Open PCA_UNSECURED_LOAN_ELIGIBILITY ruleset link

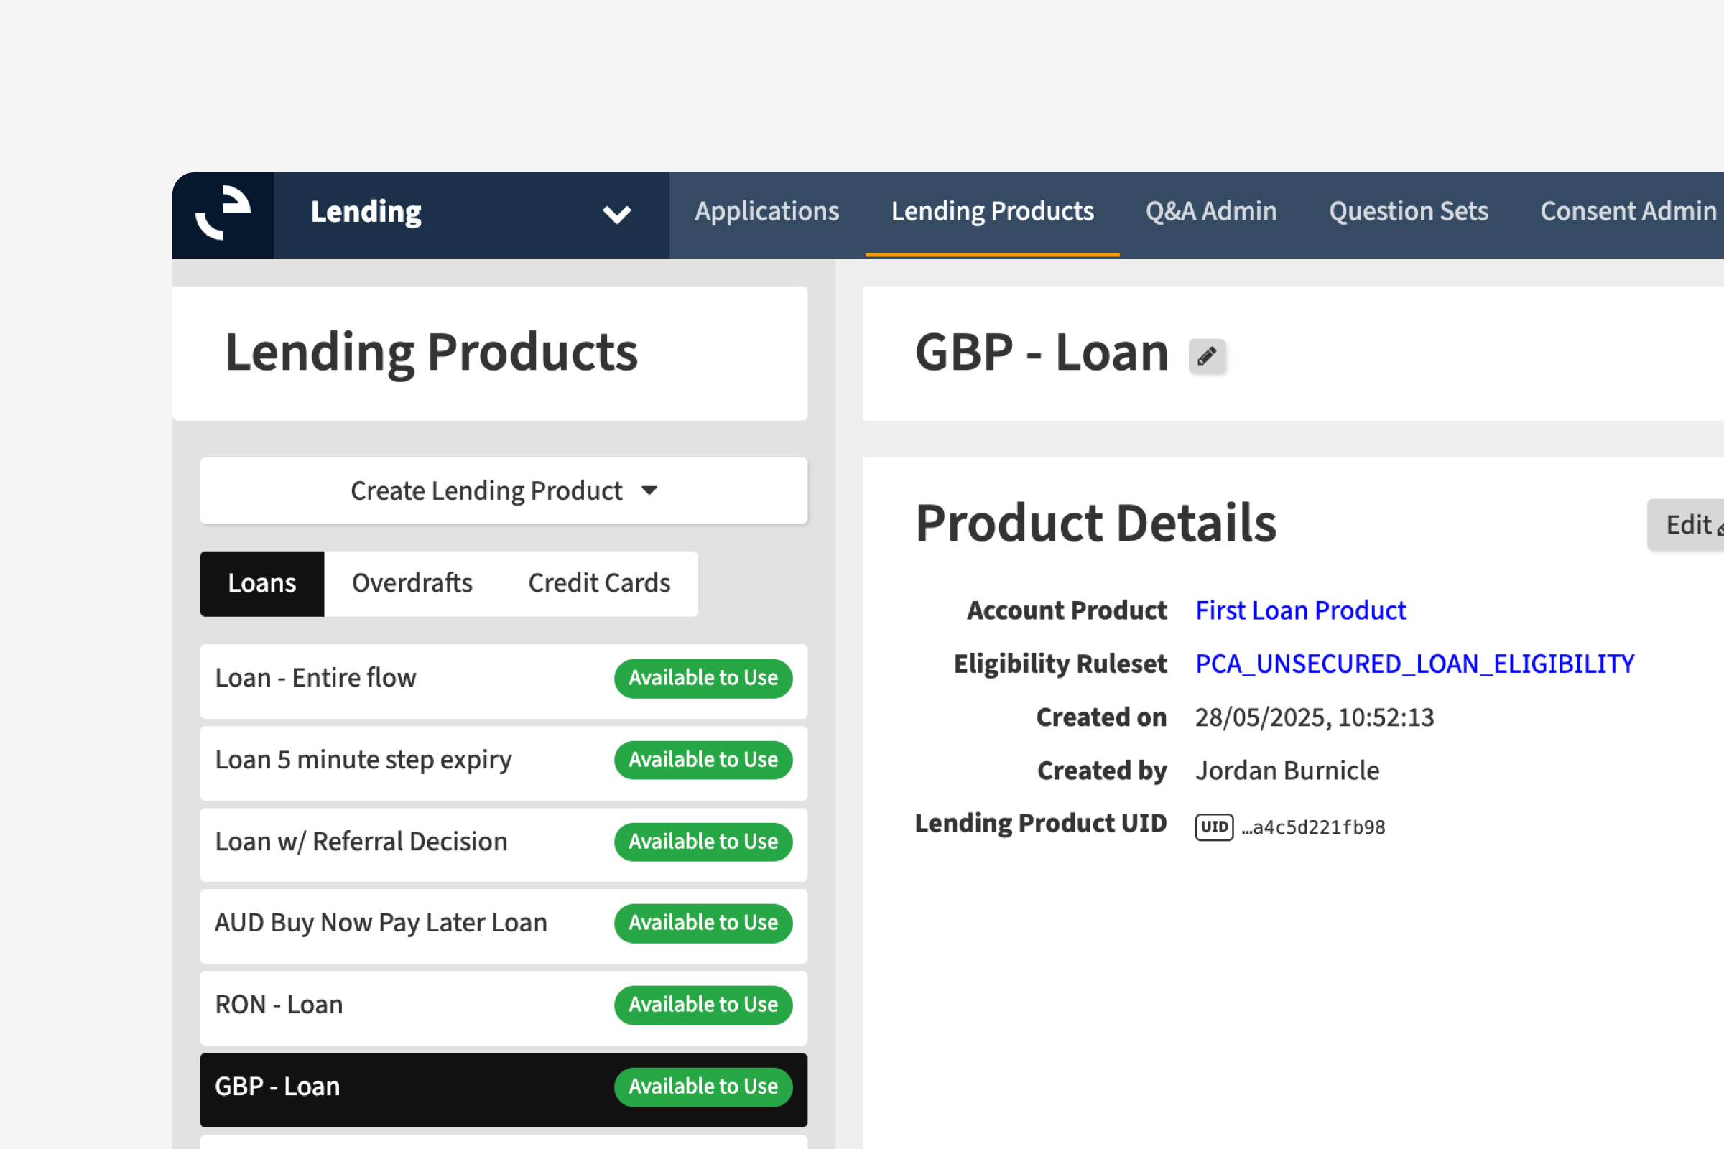pyautogui.click(x=1414, y=664)
